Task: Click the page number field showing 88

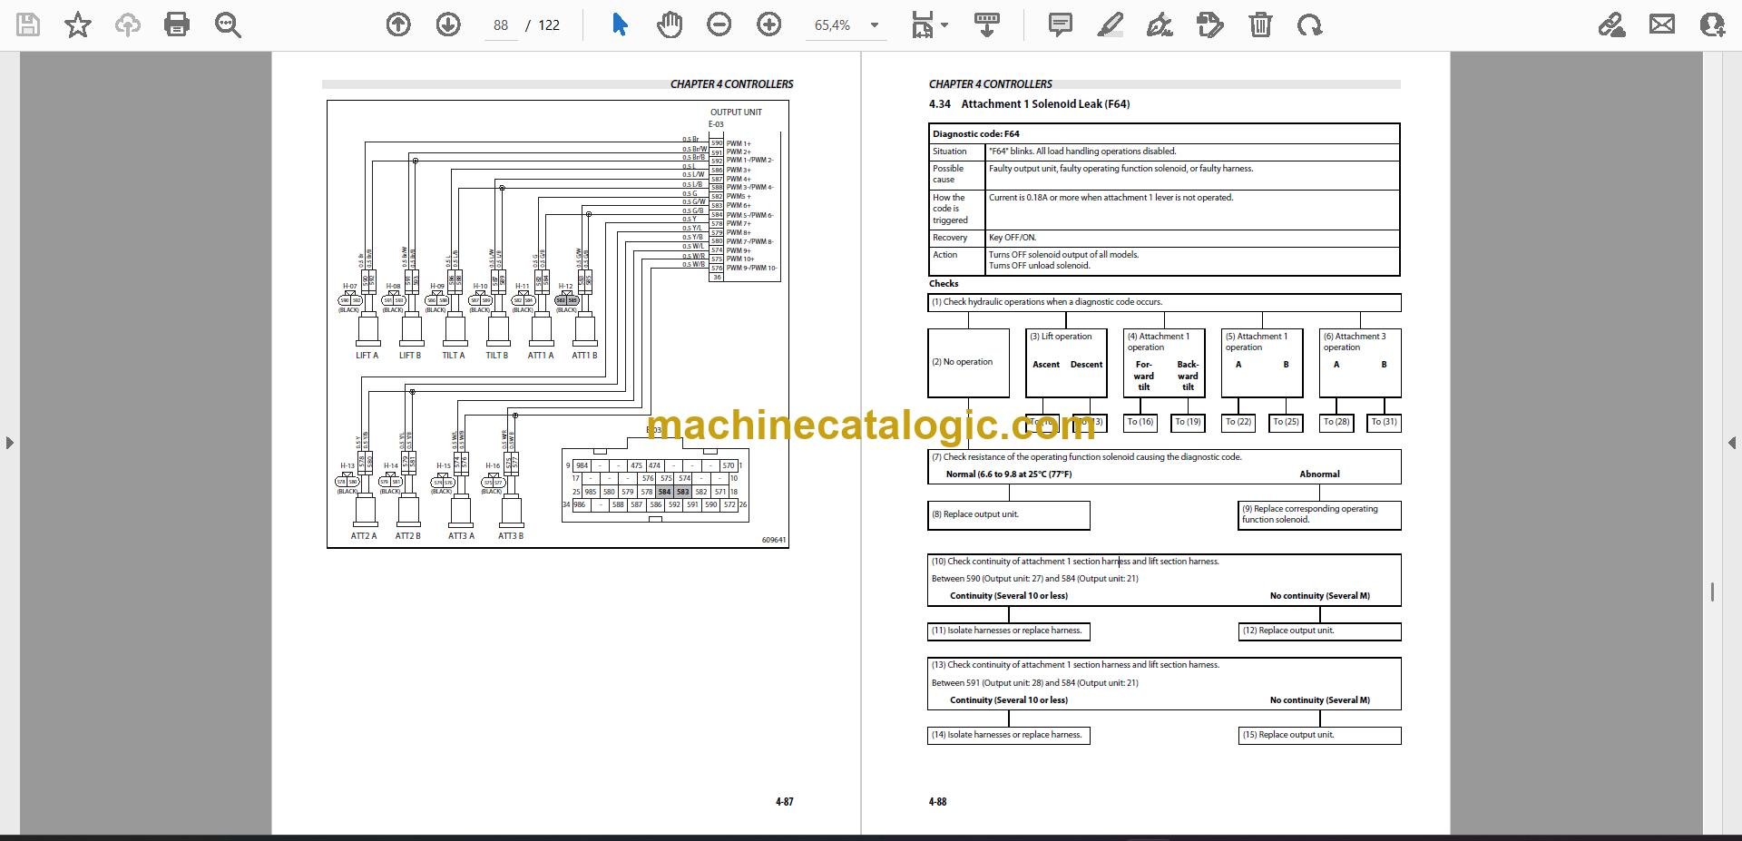Action: [x=501, y=25]
